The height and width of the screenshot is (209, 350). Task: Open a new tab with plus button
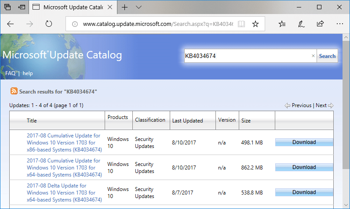click(x=125, y=7)
